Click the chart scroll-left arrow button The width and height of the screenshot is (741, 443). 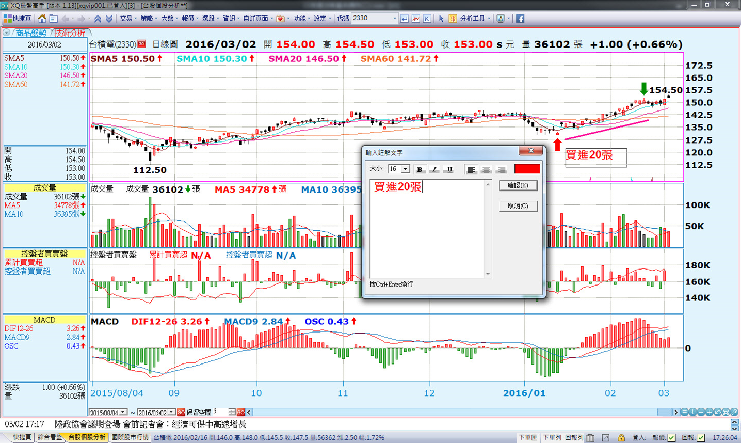[x=249, y=412]
